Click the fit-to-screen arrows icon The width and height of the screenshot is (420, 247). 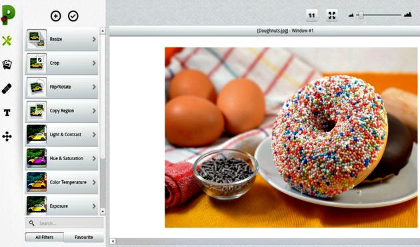point(332,15)
